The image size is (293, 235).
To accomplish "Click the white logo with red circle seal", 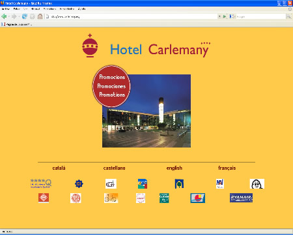I will click(x=141, y=198).
